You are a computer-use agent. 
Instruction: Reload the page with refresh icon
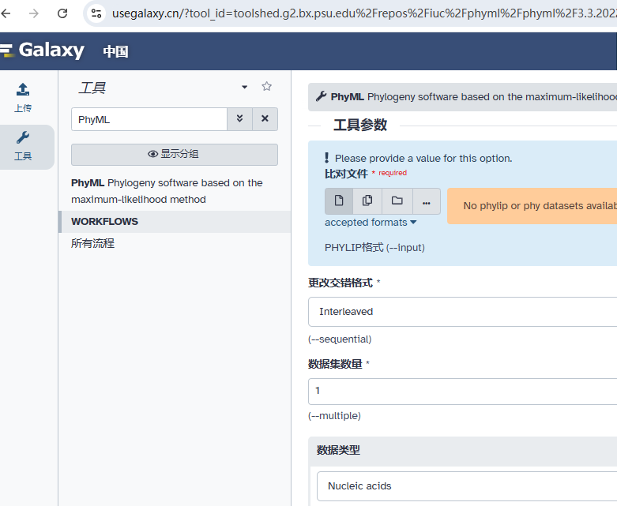click(x=62, y=13)
